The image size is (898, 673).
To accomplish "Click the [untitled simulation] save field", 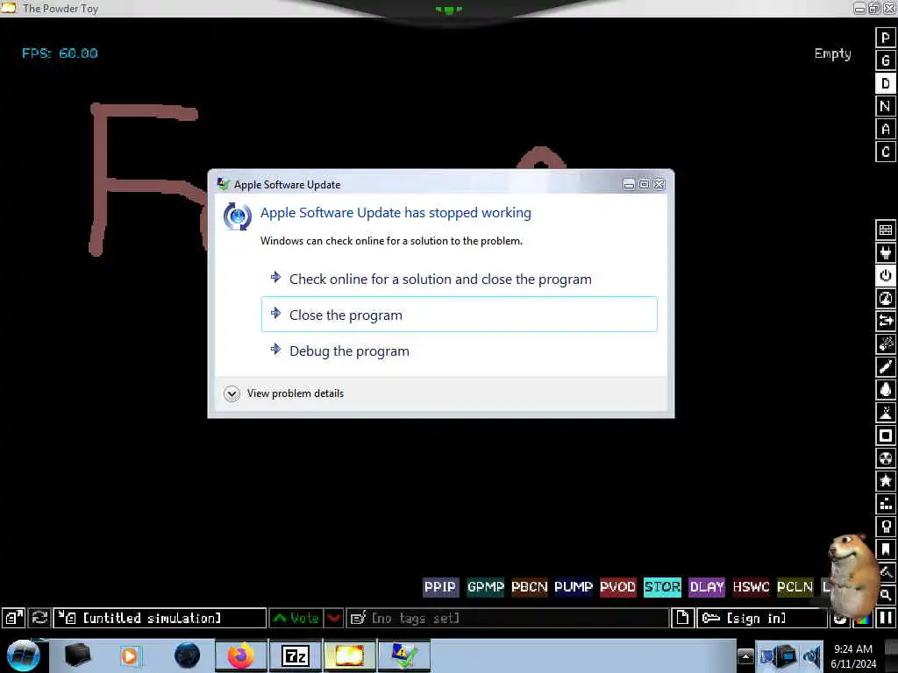I will pos(160,618).
